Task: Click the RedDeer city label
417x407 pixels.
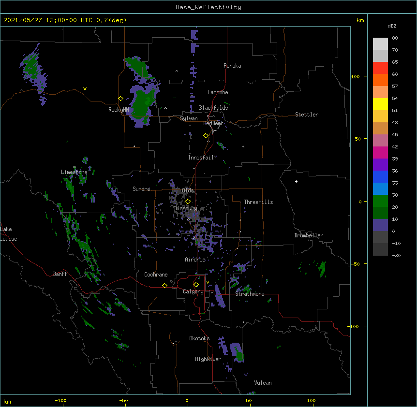Action: coord(213,123)
